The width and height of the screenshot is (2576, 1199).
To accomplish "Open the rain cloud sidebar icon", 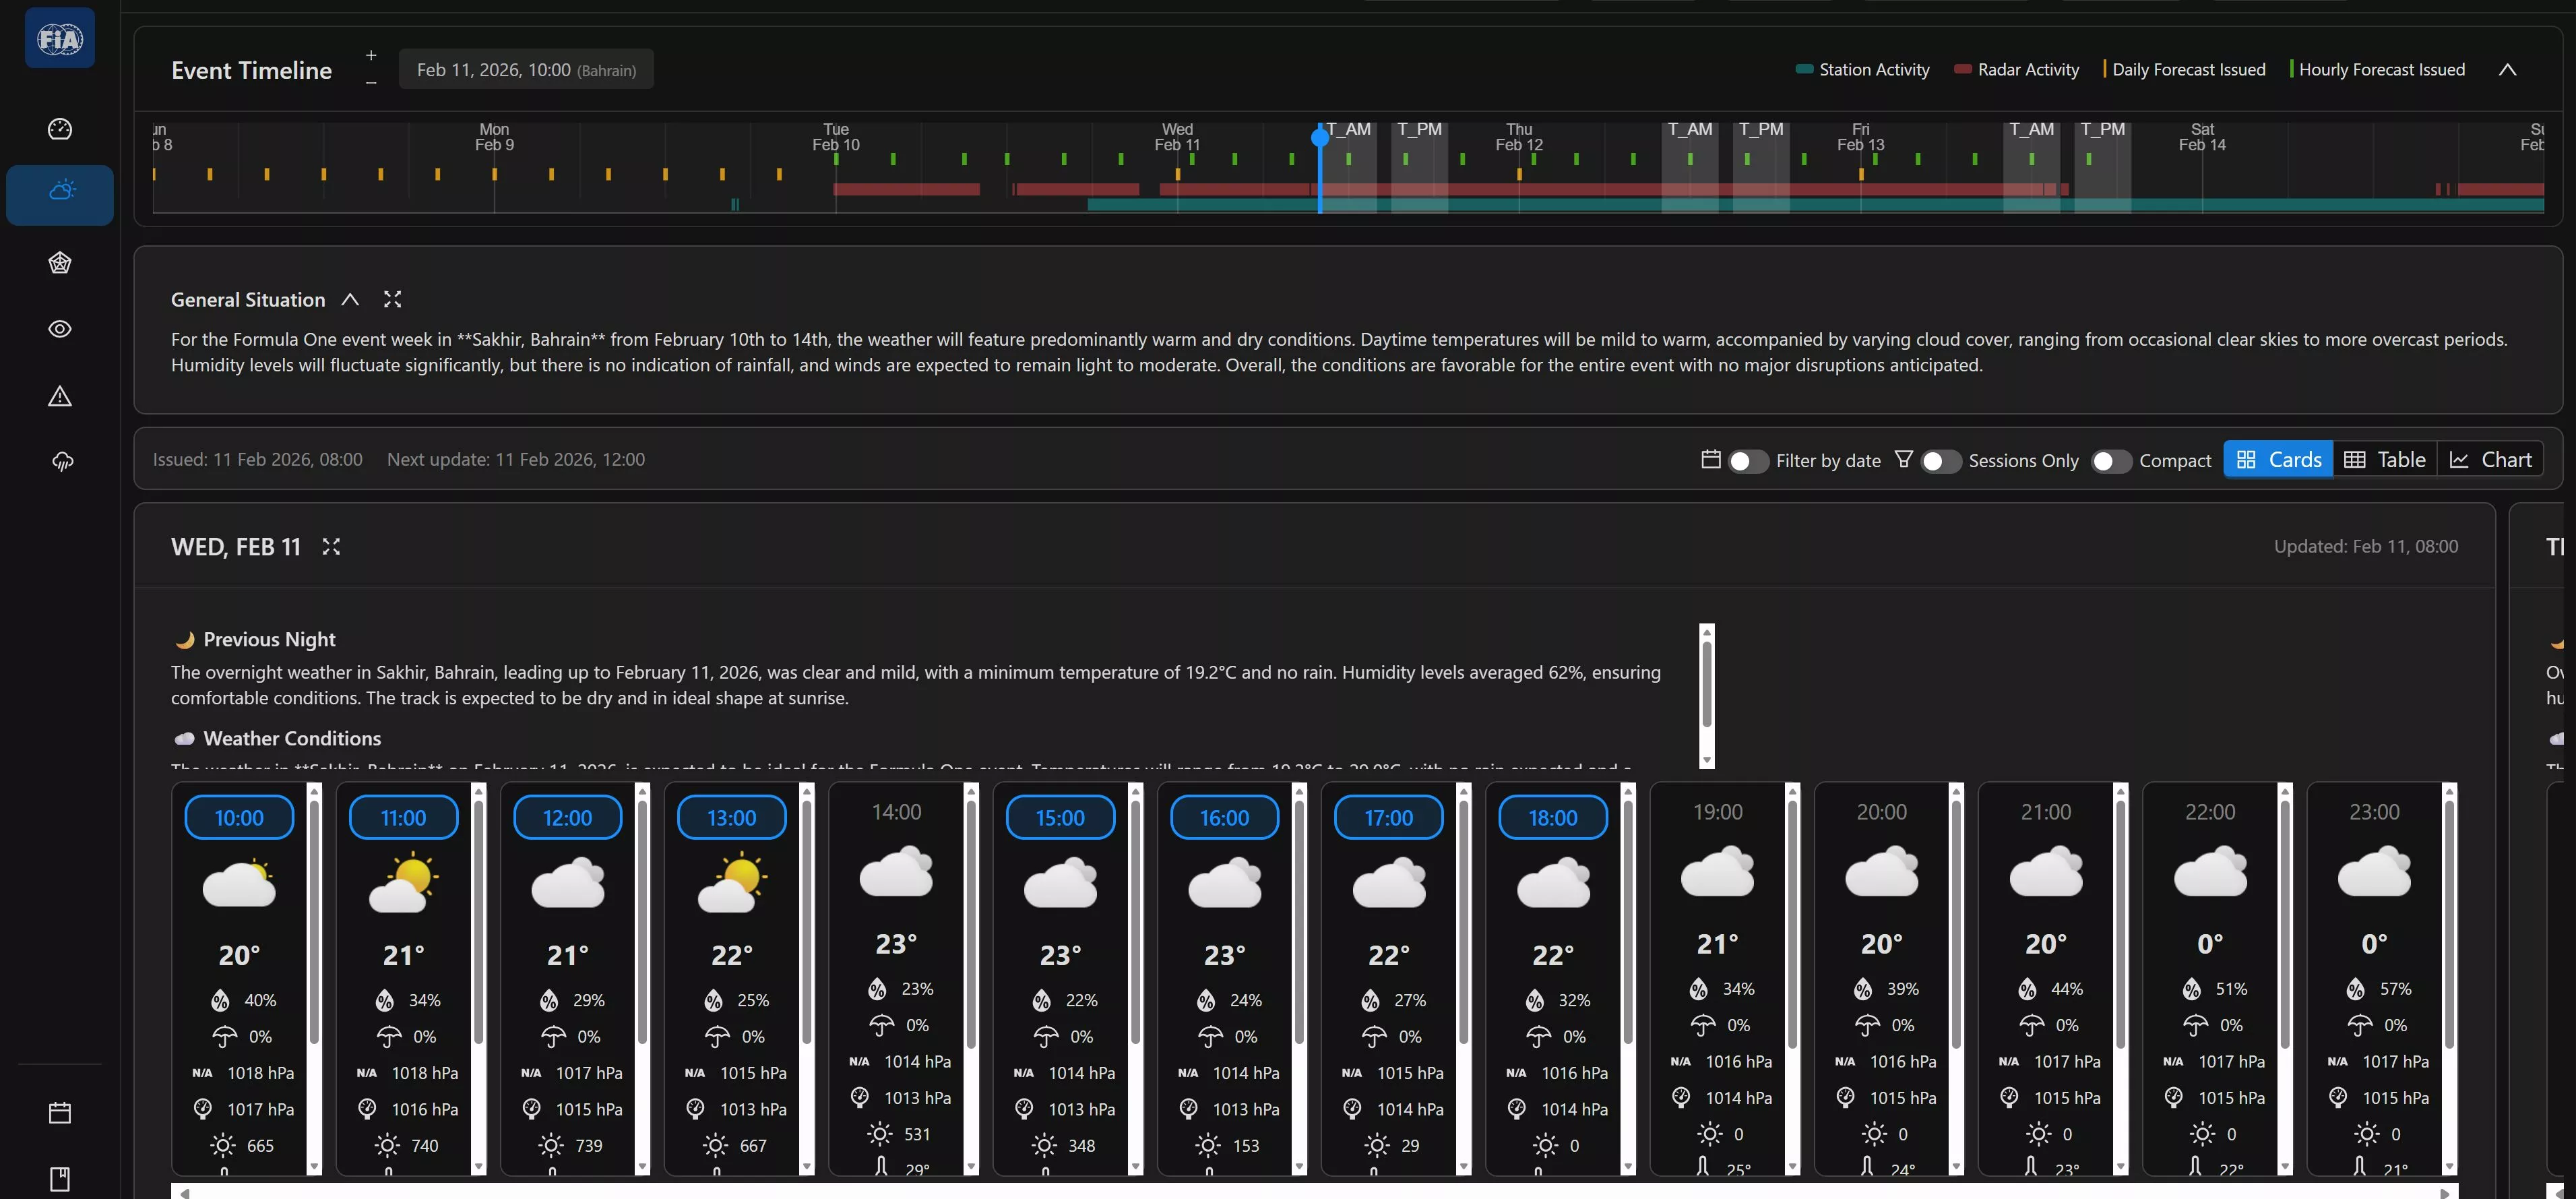I will [62, 461].
